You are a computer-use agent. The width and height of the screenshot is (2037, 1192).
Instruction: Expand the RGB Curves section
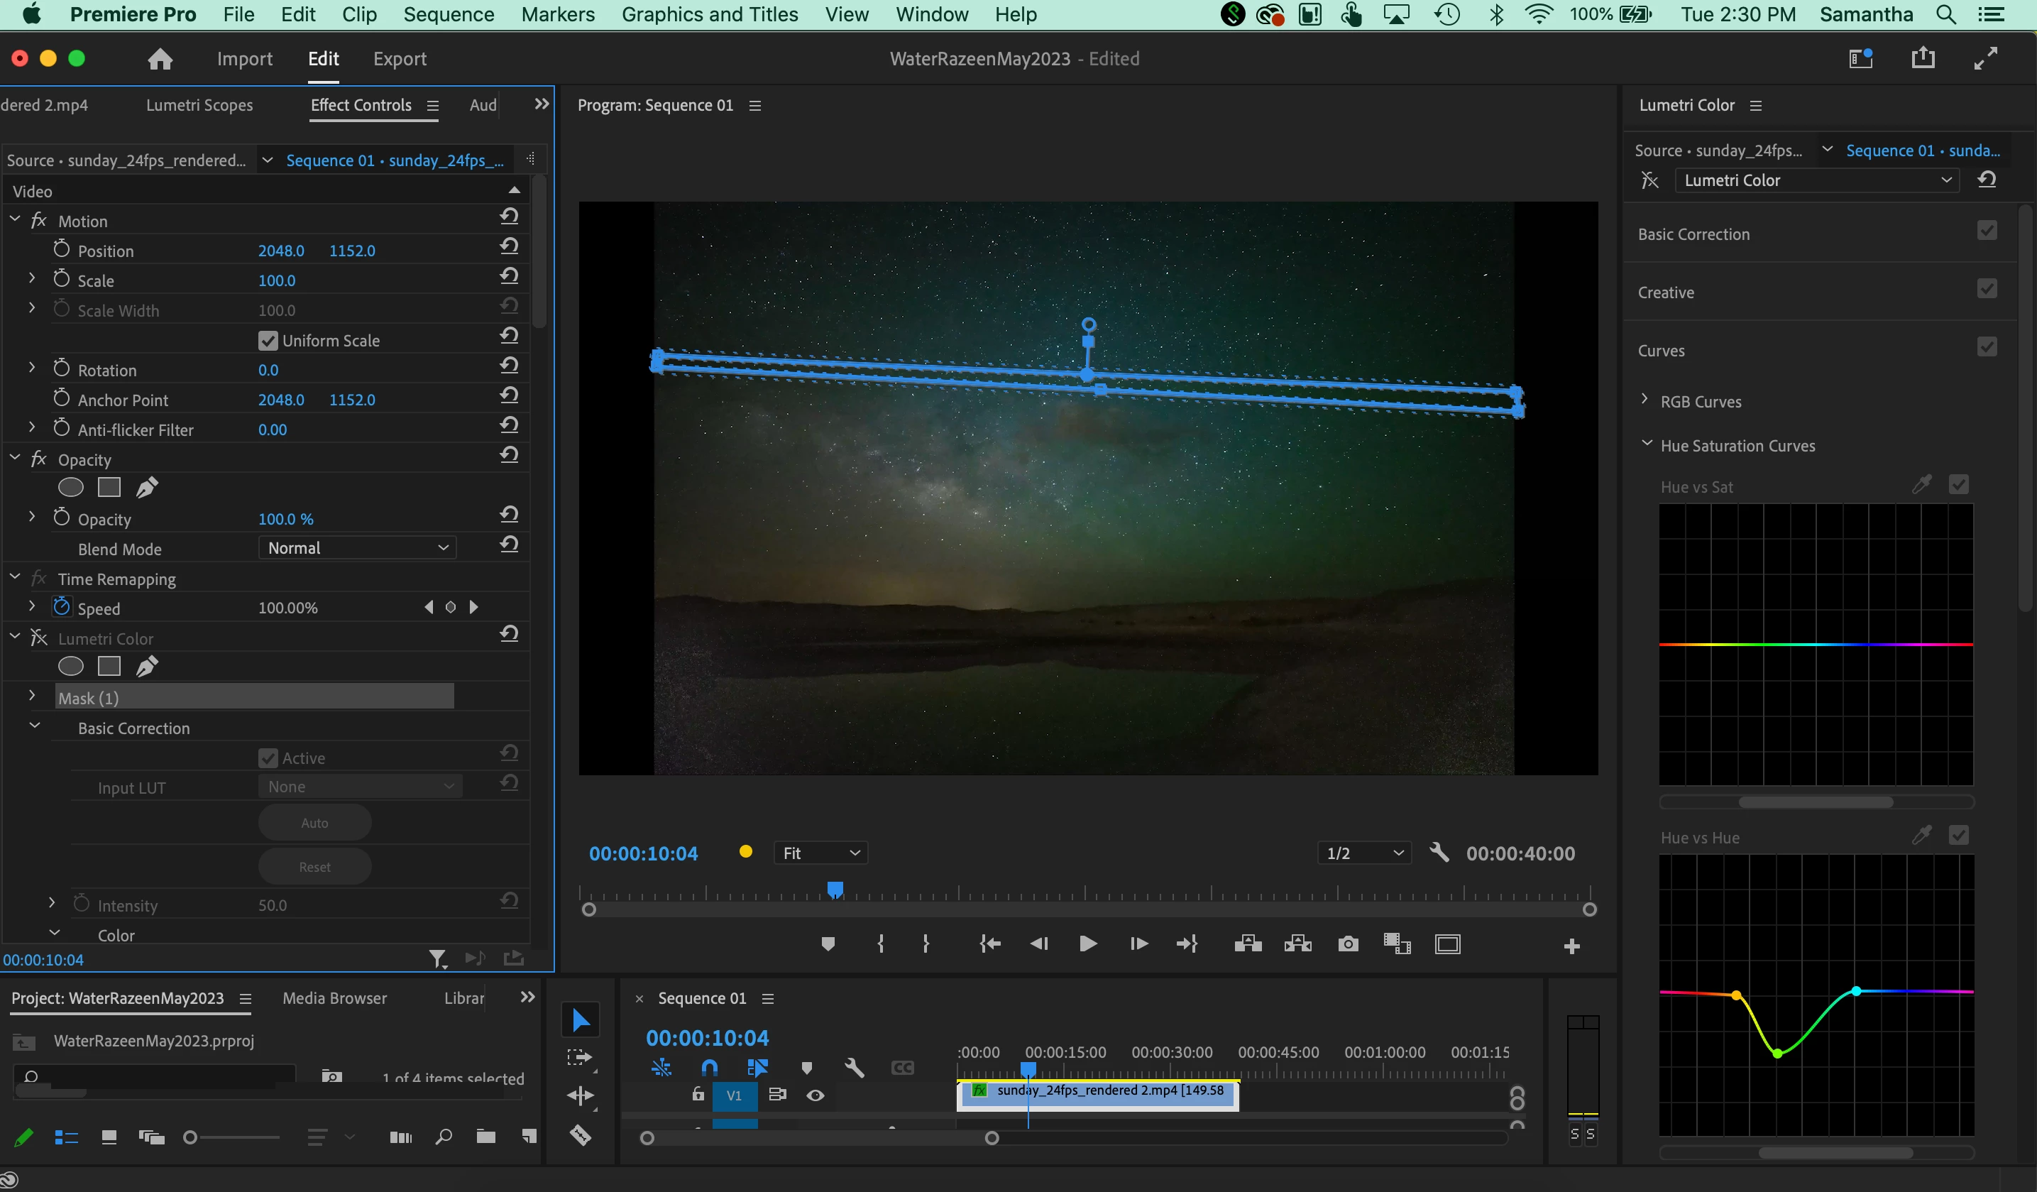pos(1645,400)
